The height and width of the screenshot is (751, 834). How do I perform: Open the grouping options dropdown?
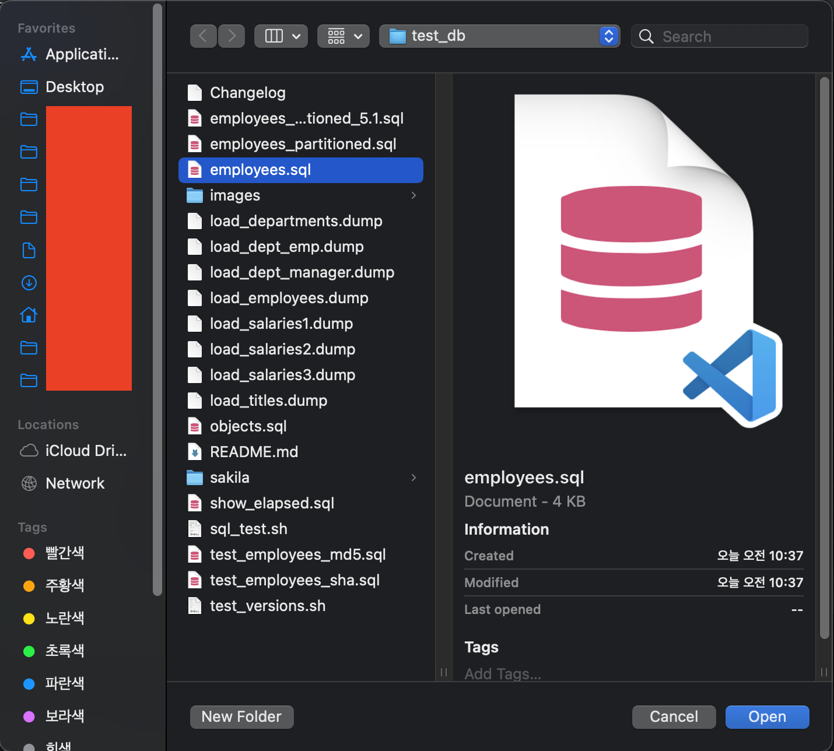click(344, 36)
